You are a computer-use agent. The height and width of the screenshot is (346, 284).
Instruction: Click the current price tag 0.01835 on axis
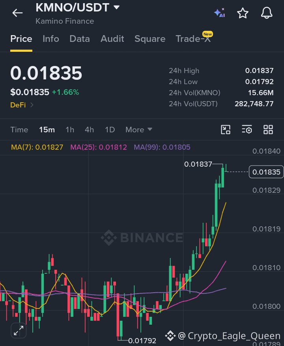266,172
